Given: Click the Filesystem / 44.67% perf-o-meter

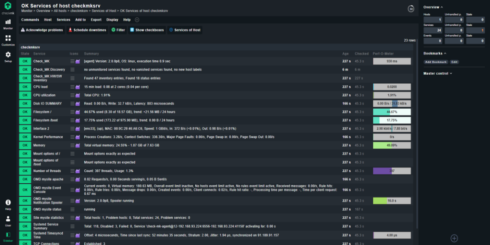Looking at the screenshot, I should click(392, 112).
